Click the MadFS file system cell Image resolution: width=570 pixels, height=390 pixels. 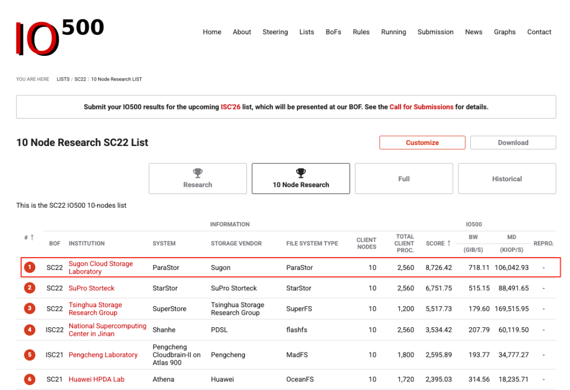click(x=297, y=355)
